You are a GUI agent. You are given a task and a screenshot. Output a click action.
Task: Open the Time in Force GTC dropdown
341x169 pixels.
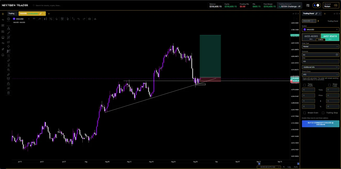click(x=321, y=75)
